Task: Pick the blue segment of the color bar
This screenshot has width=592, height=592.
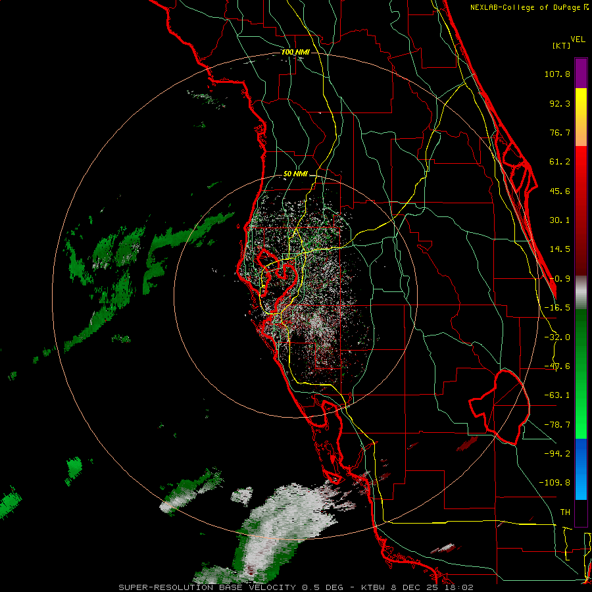Action: [581, 469]
